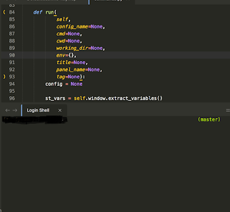Click 'env' parameter on line 90
Viewport: 230px width, 212px height.
pos(61,55)
